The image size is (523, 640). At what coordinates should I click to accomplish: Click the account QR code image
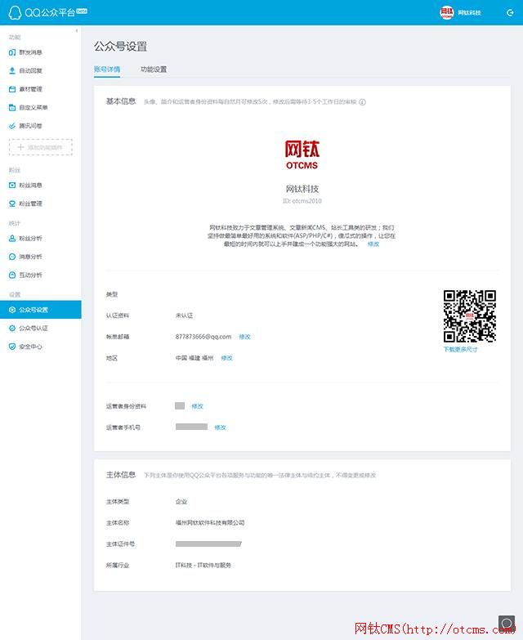(470, 316)
